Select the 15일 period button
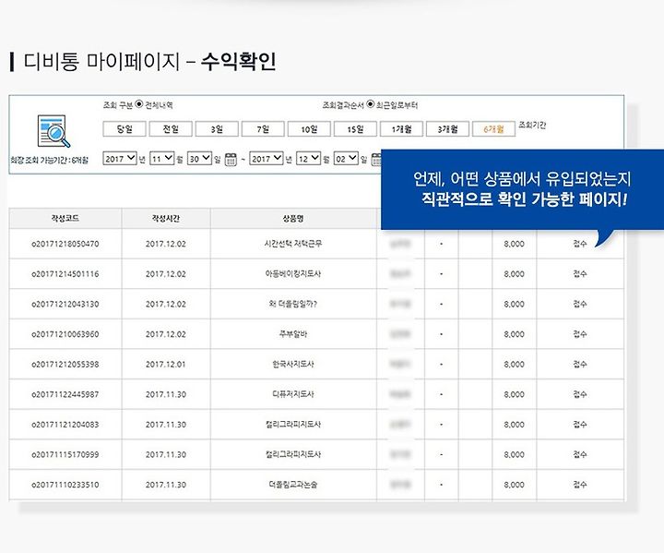Image resolution: width=664 pixels, height=553 pixels. point(355,129)
